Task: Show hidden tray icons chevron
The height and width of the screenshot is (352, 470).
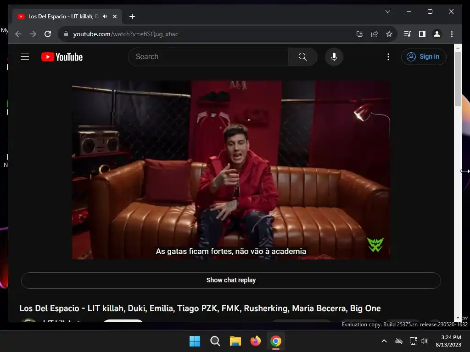Action: pos(384,341)
